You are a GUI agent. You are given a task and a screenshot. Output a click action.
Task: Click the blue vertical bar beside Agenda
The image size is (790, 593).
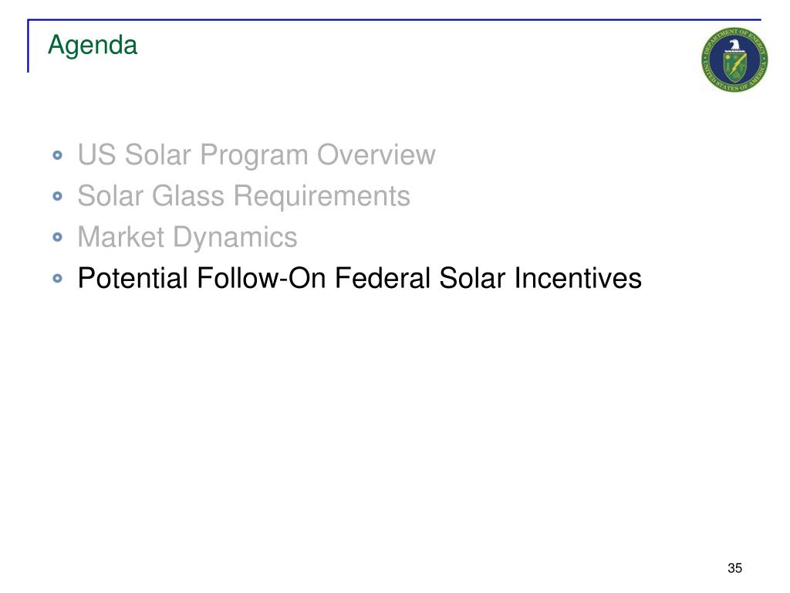29,46
